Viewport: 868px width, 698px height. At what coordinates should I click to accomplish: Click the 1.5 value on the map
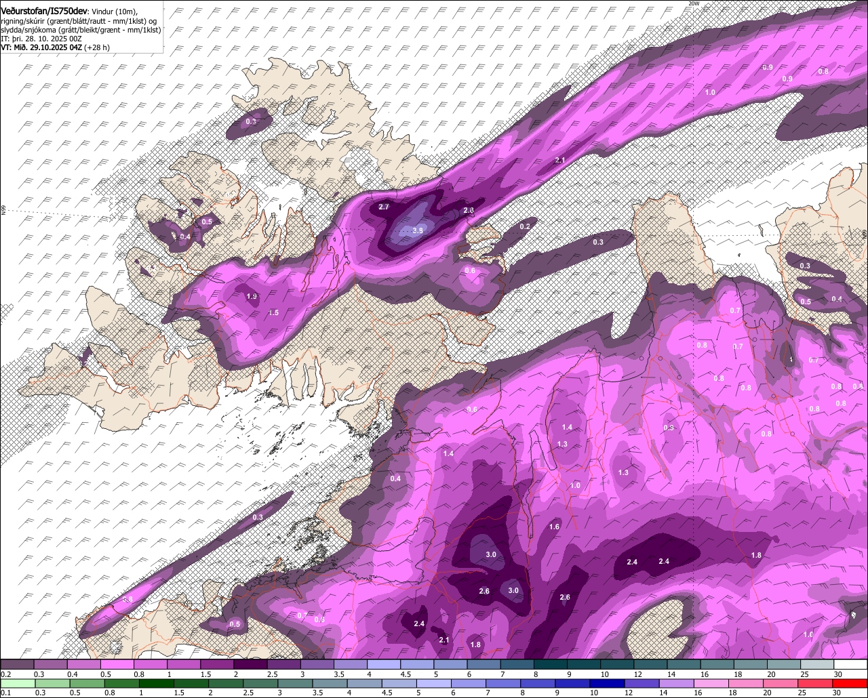pyautogui.click(x=273, y=312)
